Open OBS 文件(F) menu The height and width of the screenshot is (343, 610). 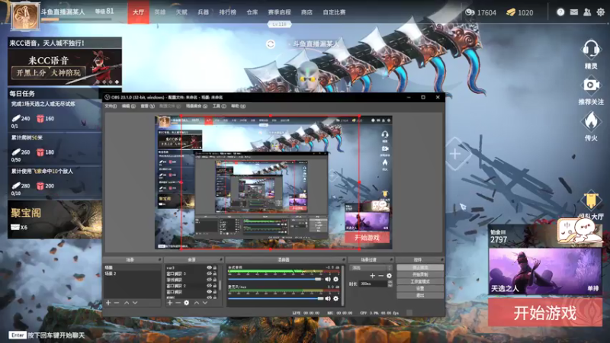pyautogui.click(x=111, y=106)
